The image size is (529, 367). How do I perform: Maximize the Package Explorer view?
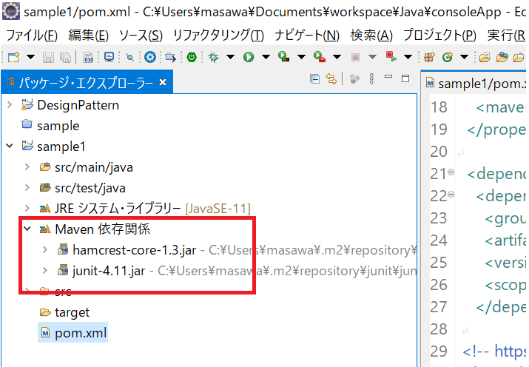[405, 78]
